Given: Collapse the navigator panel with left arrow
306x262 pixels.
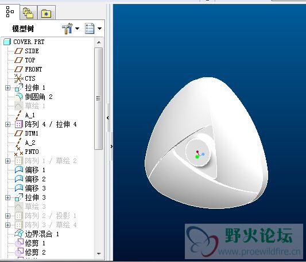Looking at the screenshot, I should pos(108,118).
